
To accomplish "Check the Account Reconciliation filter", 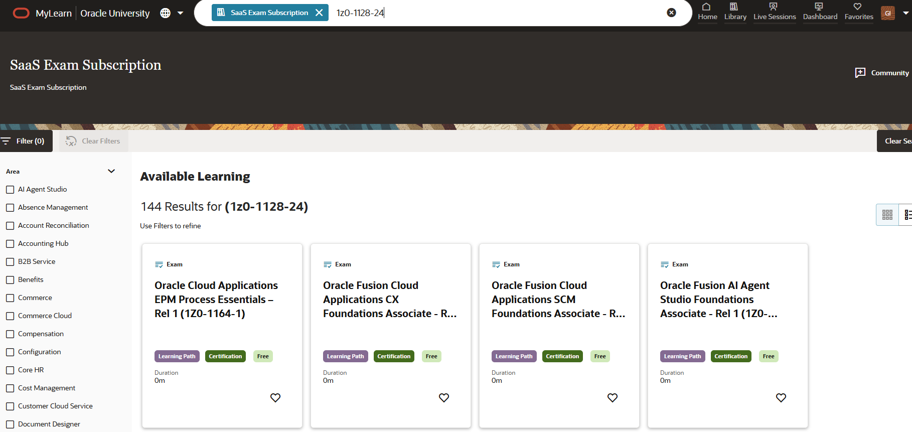I will 10,226.
